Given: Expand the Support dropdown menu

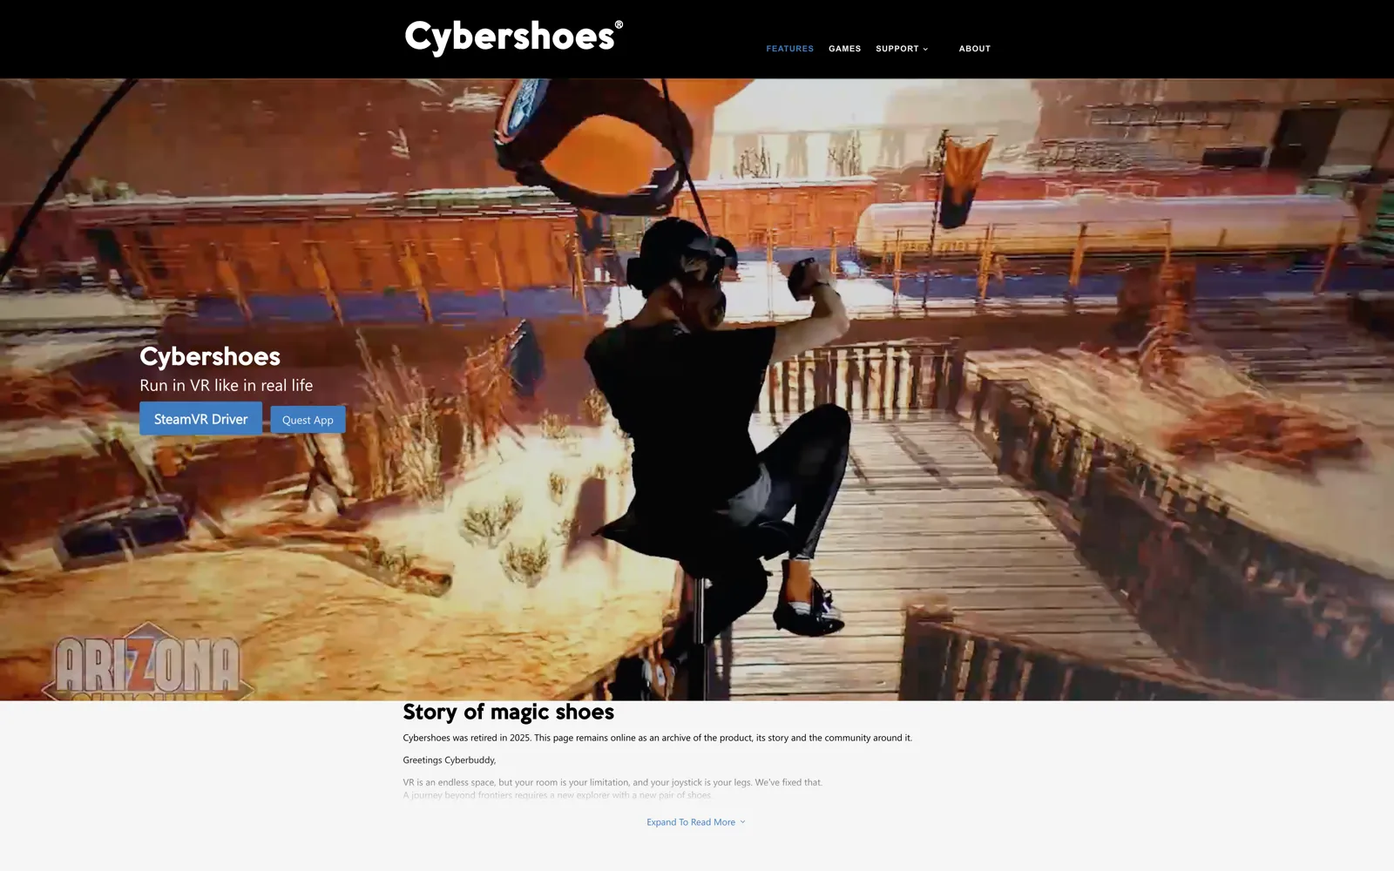Looking at the screenshot, I should pos(902,49).
